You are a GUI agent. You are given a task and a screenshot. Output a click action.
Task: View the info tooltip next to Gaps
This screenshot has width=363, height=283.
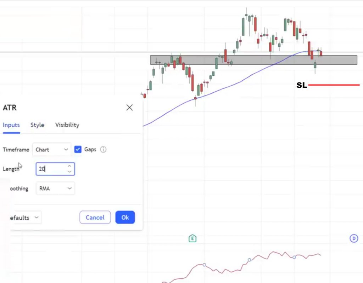click(103, 150)
